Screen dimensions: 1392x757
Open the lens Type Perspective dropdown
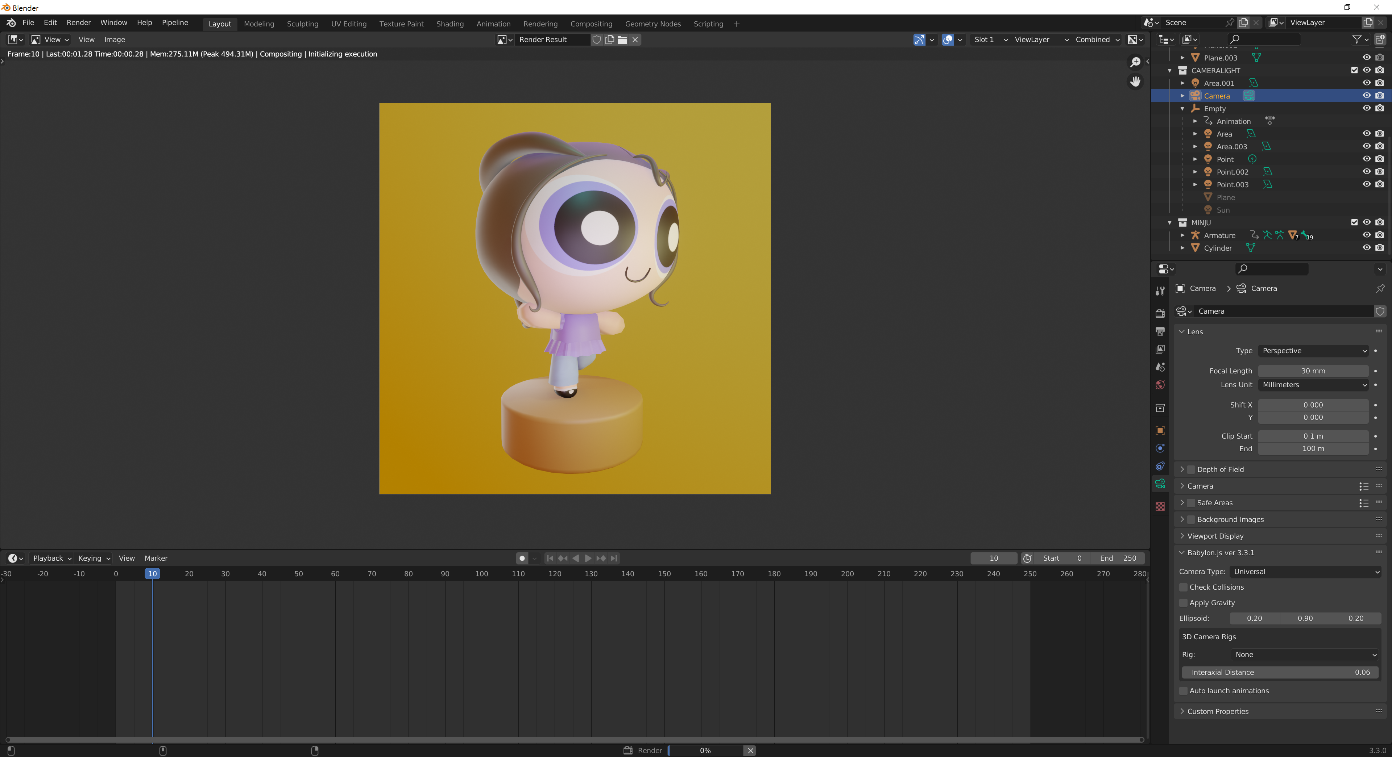coord(1313,350)
